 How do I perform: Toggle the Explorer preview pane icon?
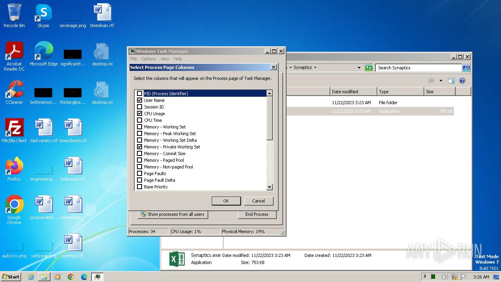[x=451, y=81]
